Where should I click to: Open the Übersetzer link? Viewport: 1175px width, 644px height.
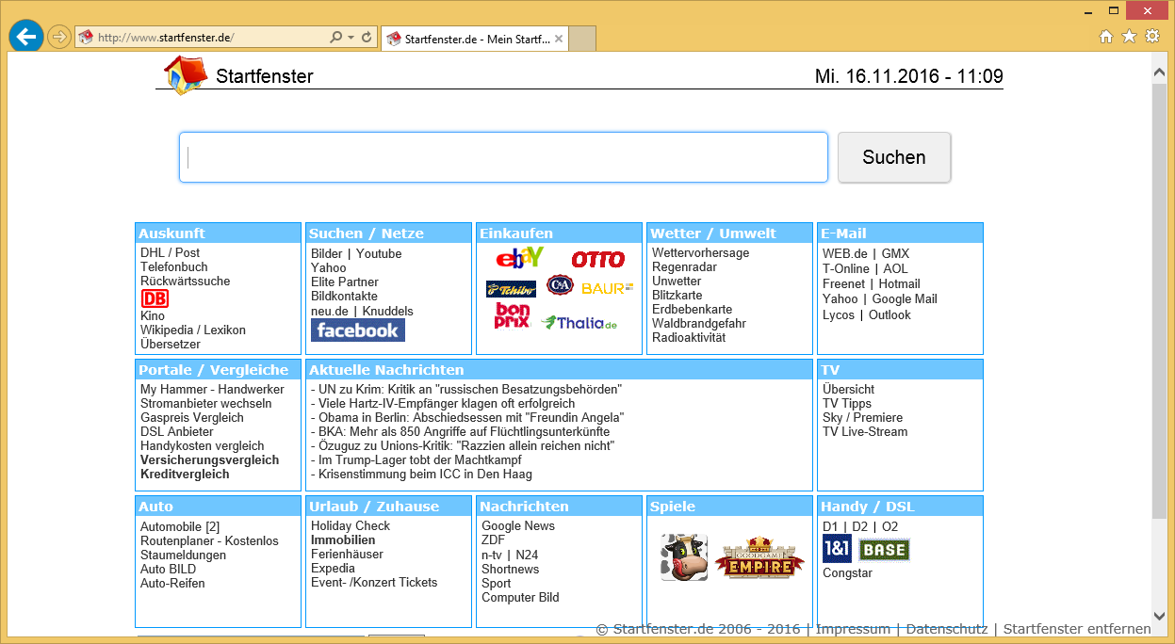pyautogui.click(x=171, y=344)
